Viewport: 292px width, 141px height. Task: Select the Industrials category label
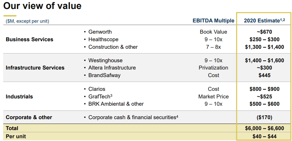pyautogui.click(x=19, y=96)
